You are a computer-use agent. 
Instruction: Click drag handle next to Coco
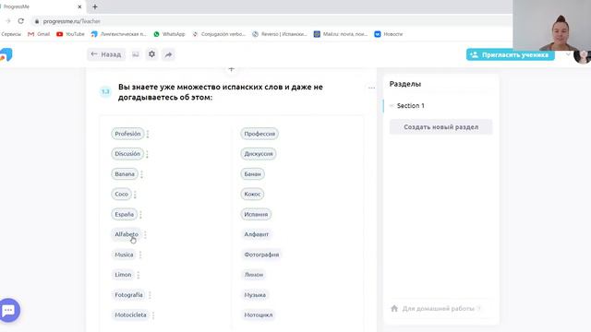tap(135, 195)
